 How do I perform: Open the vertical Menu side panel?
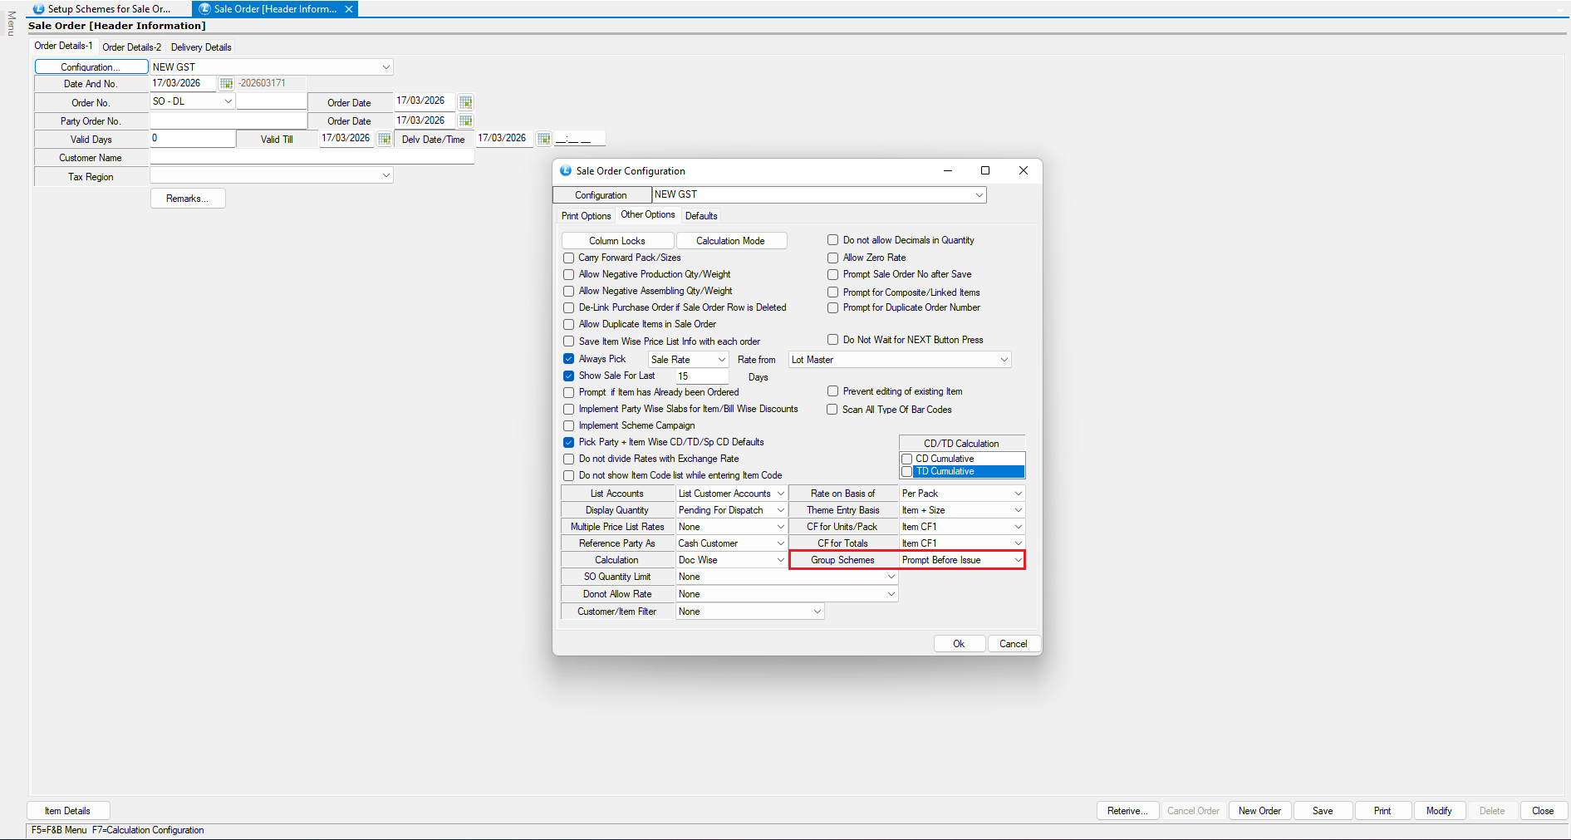click(x=11, y=23)
